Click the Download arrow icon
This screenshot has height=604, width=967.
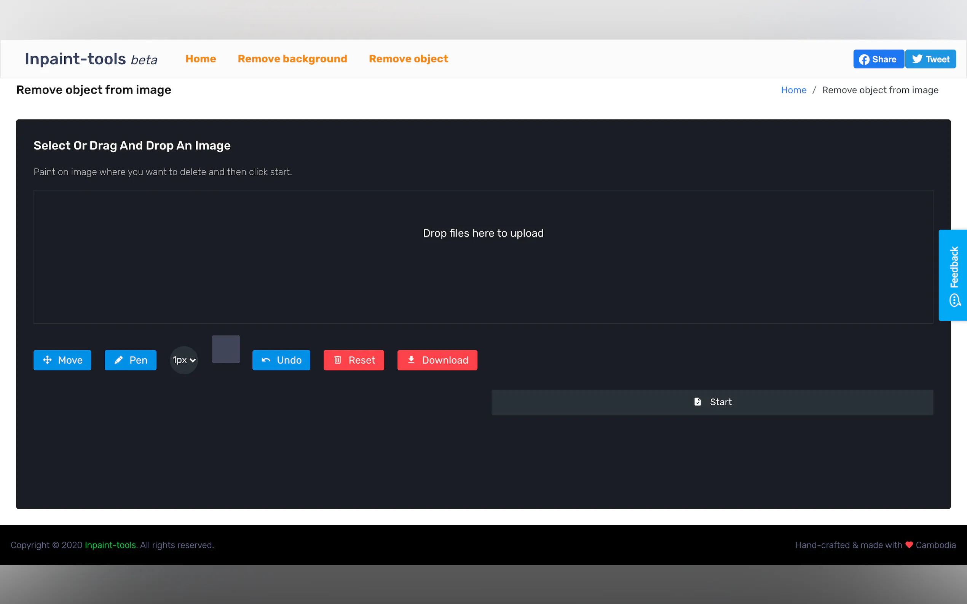(411, 359)
